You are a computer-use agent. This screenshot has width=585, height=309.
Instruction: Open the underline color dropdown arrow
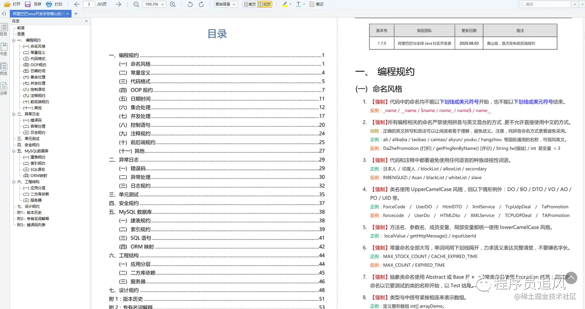click(x=304, y=4)
